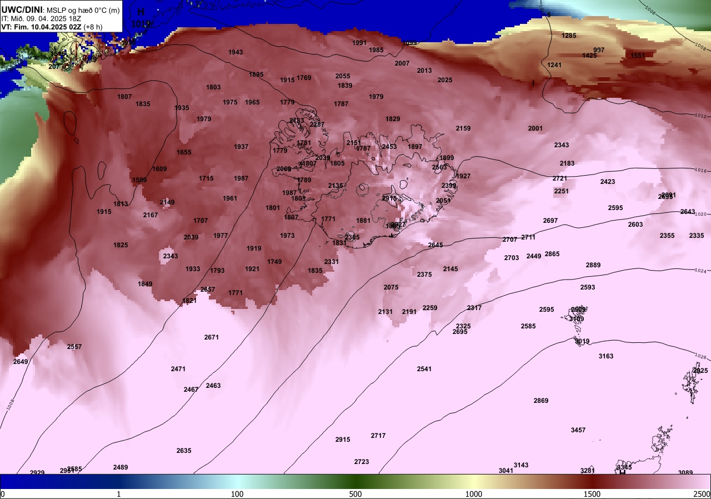Click the freezing level value '1803'

(213, 87)
